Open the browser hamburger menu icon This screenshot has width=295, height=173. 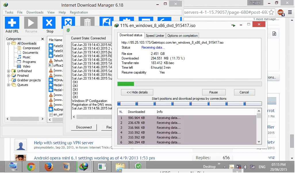(290, 12)
